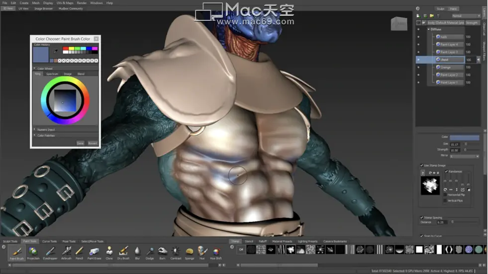Pick the Paint Erase tool

[x=95, y=253]
